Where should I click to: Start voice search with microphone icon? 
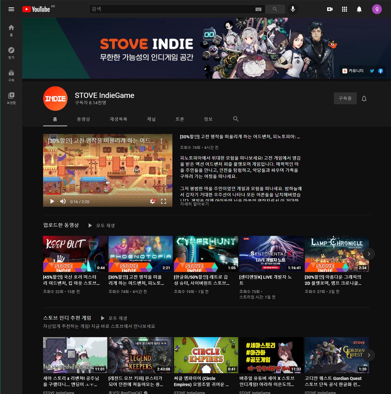point(293,9)
